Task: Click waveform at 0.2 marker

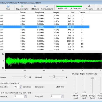Action: [x=44, y=61]
